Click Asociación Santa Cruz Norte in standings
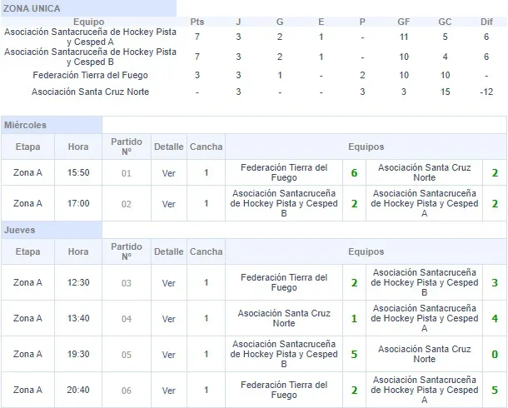The image size is (508, 408). [91, 92]
